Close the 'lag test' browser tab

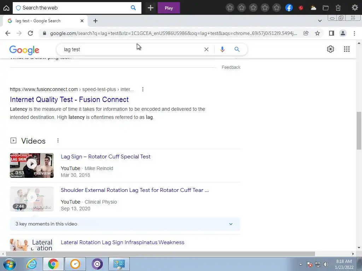pos(82,21)
